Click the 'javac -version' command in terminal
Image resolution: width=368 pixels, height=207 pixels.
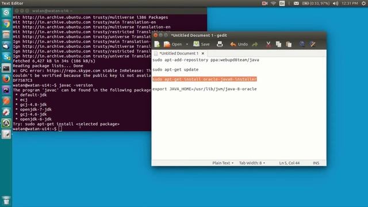(x=76, y=85)
